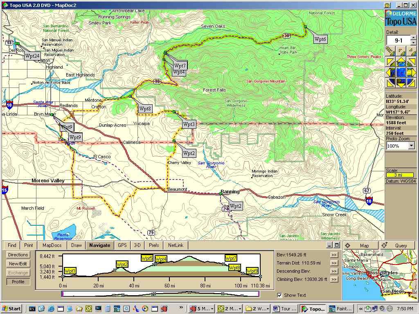The height and width of the screenshot is (314, 419).
Task: Click the Directions button
Action: tap(18, 255)
